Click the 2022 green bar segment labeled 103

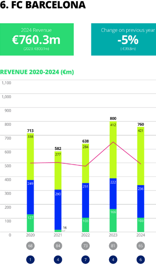86,225
